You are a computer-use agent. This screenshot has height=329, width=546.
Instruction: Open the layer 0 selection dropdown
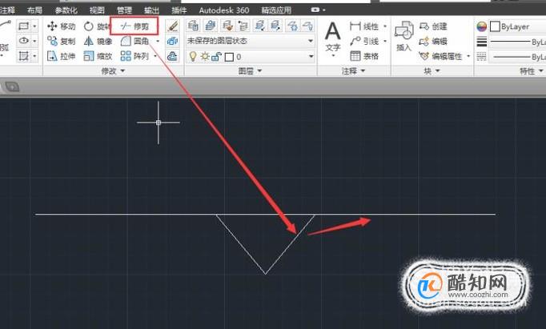(x=251, y=56)
